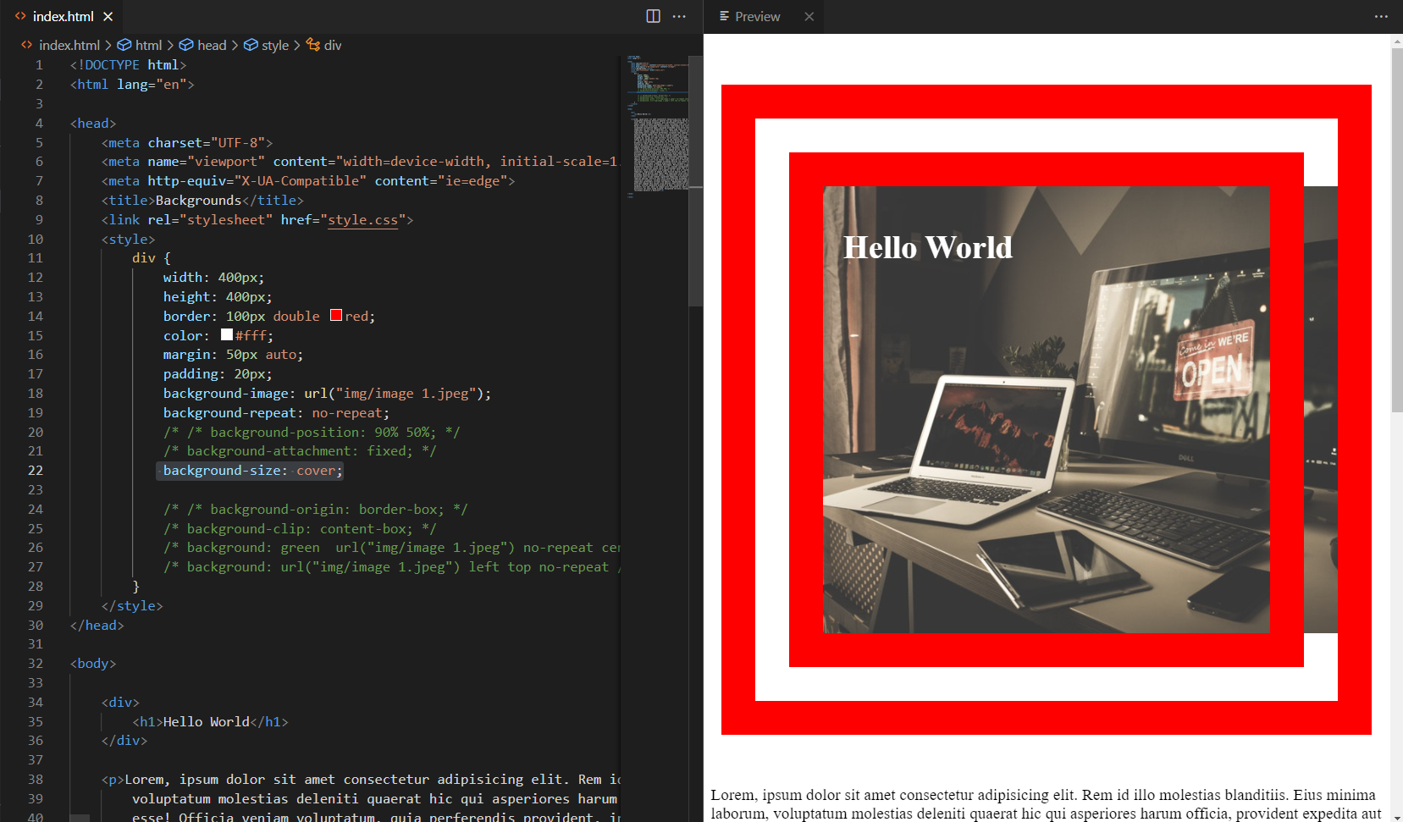The height and width of the screenshot is (822, 1403).
Task: Switch to the Preview tab
Action: pos(757,16)
